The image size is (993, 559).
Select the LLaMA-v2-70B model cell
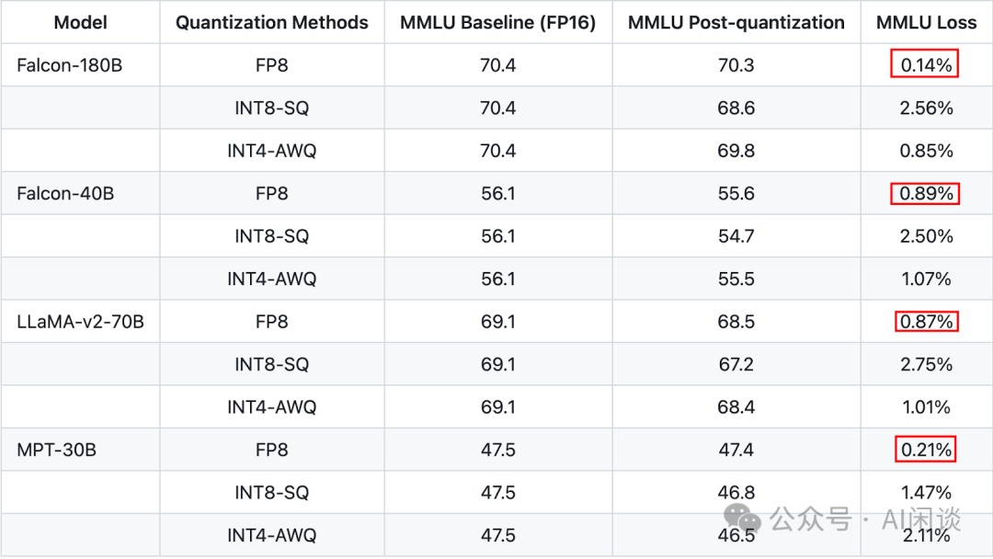click(80, 322)
